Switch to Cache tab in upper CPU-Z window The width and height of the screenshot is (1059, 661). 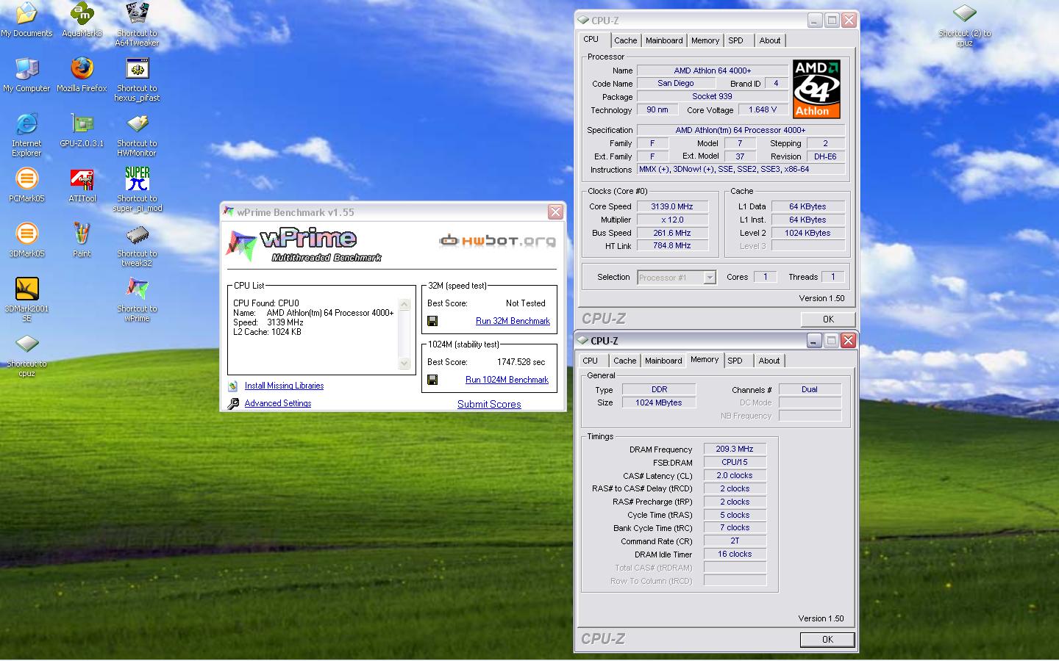[x=625, y=40]
